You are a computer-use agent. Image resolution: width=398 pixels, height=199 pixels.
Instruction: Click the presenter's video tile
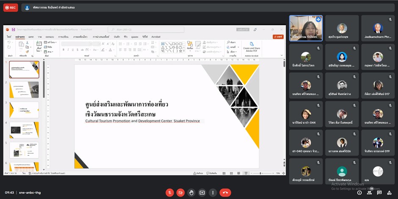click(x=306, y=28)
